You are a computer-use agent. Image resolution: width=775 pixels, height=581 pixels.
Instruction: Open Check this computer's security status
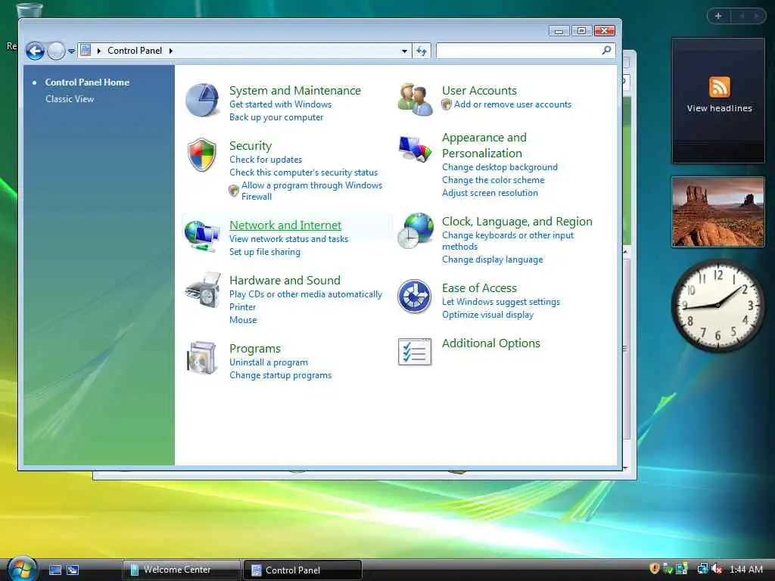[303, 172]
